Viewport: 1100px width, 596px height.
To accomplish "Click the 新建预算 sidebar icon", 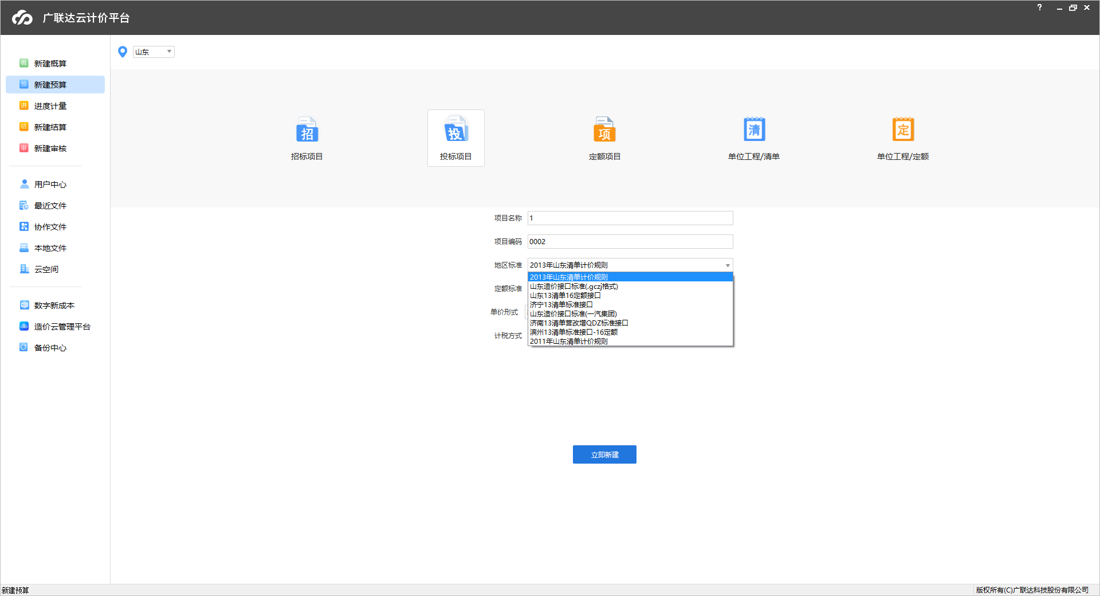I will point(24,84).
